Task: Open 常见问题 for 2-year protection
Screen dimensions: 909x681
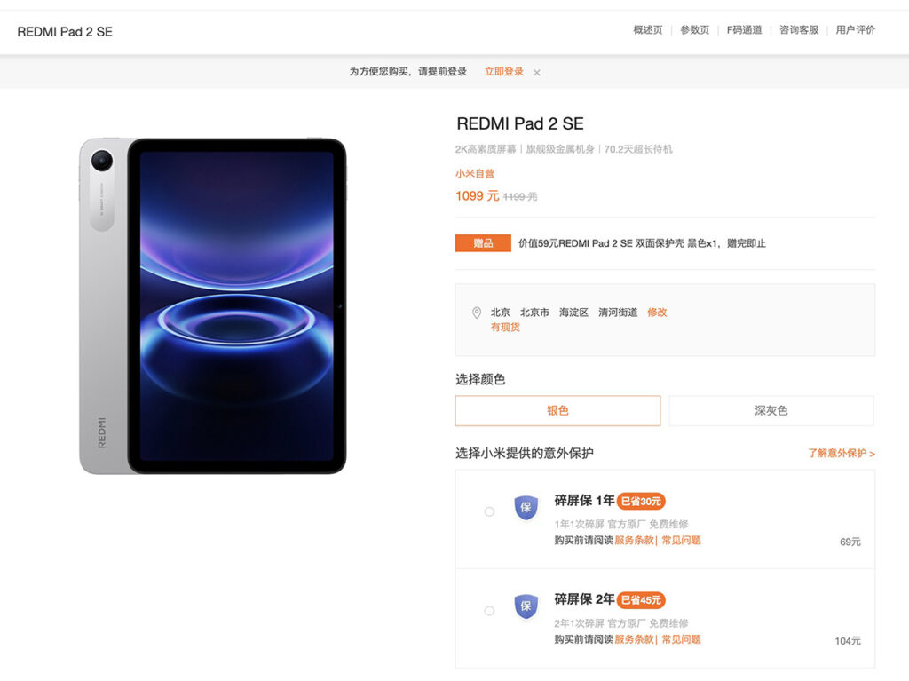Action: point(681,639)
